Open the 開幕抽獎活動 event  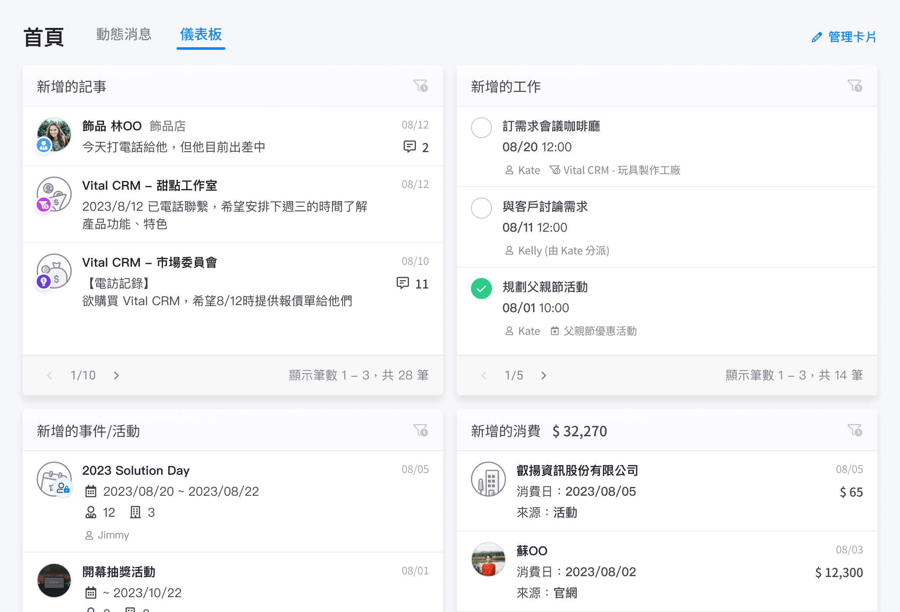tap(119, 572)
